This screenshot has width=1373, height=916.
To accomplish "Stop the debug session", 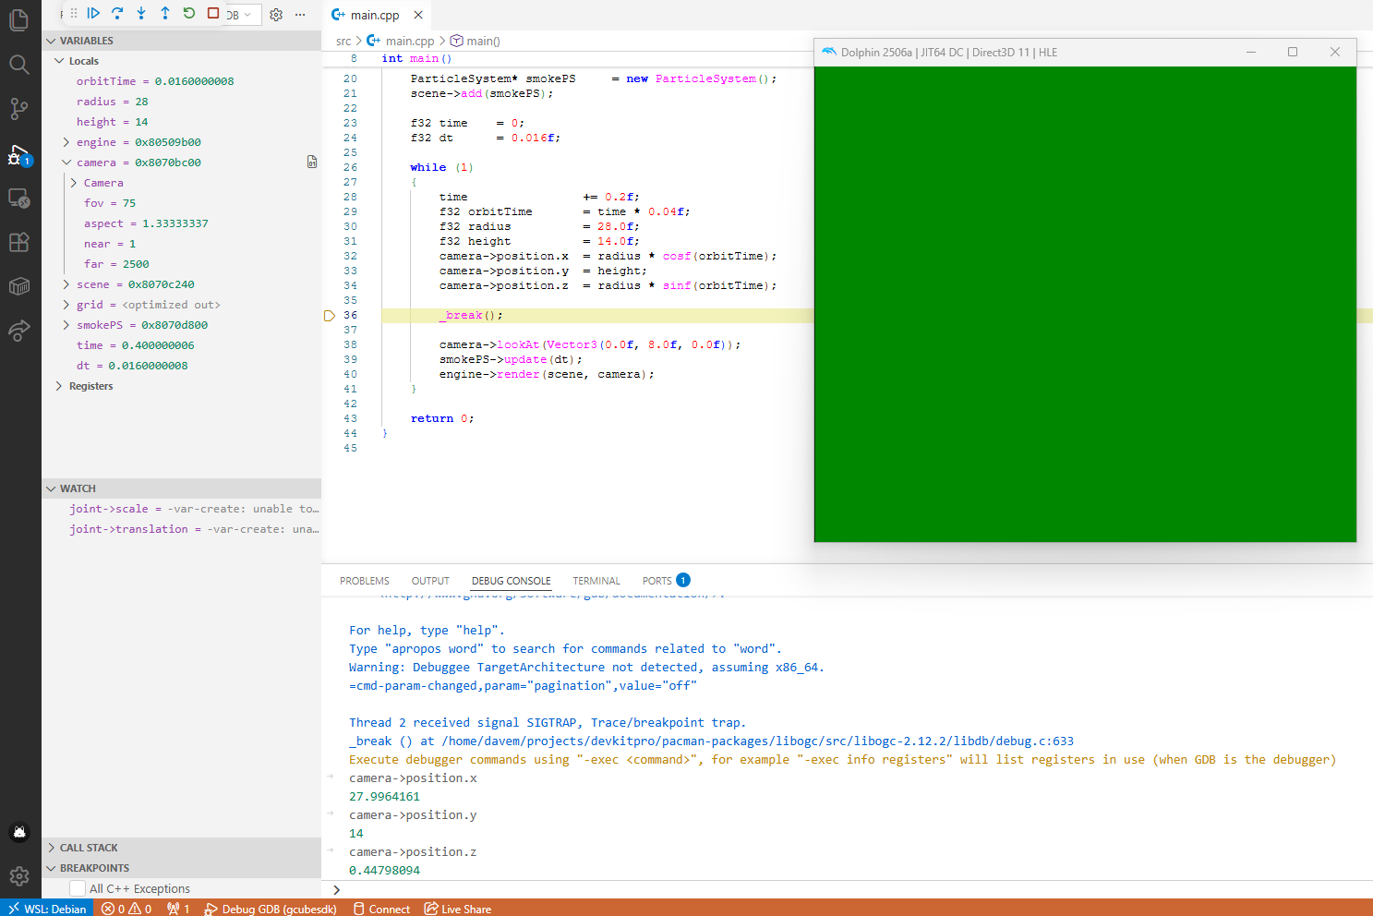I will (x=213, y=13).
